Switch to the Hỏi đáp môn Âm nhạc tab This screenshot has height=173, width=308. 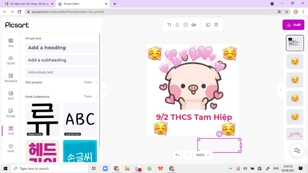tap(29, 4)
